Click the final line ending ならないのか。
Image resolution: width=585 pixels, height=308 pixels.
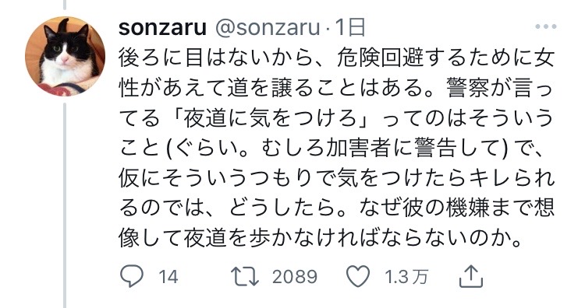[x=320, y=238]
